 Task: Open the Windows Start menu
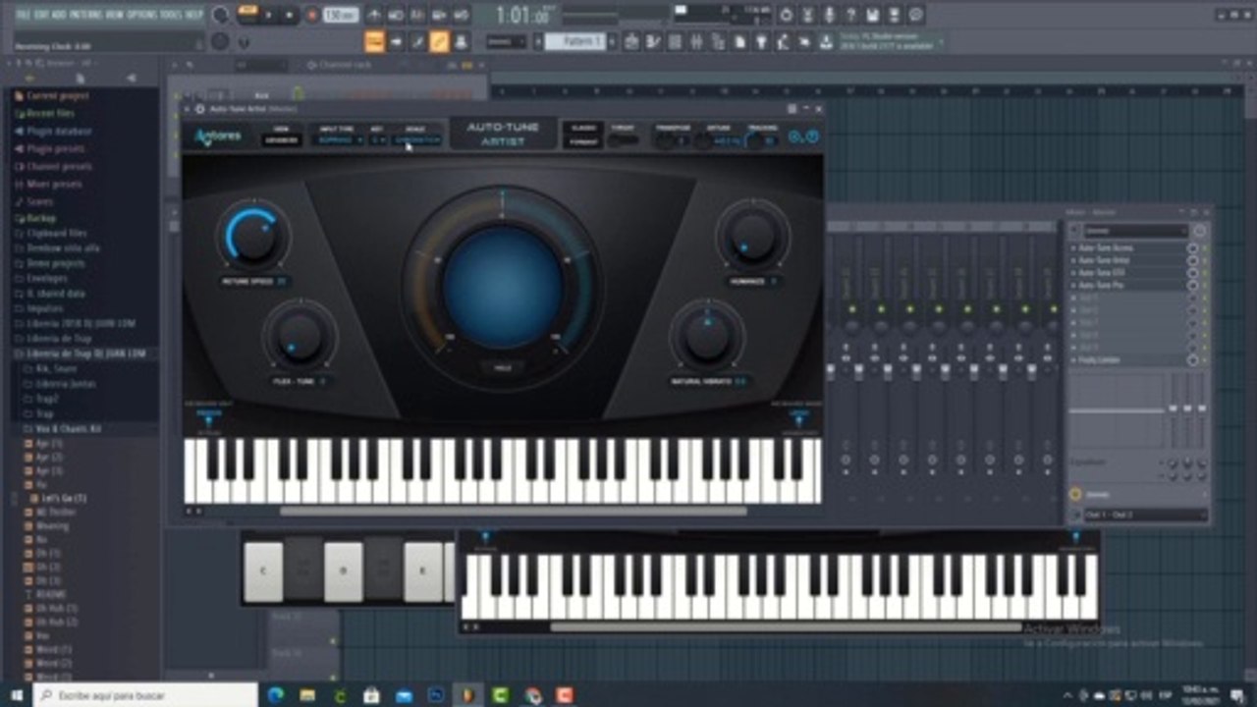[x=17, y=695]
